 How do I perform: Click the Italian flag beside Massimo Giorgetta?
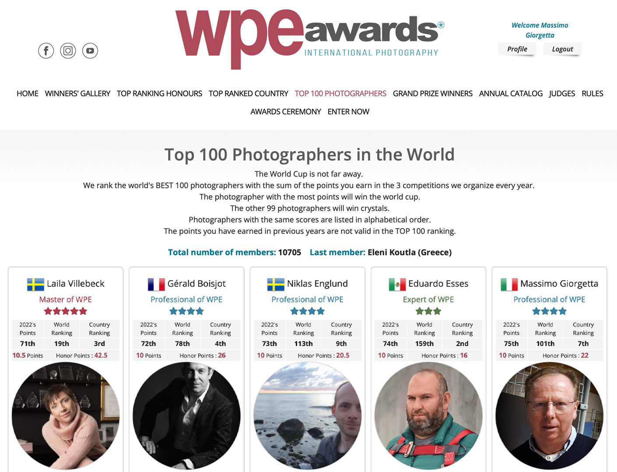coord(509,285)
